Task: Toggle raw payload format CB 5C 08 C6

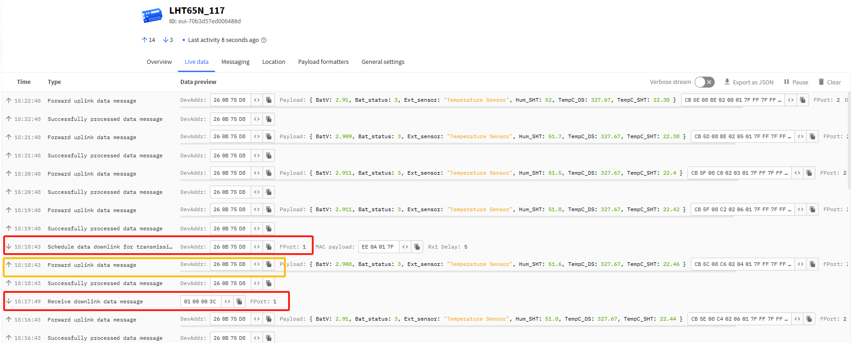Action: pyautogui.click(x=801, y=264)
